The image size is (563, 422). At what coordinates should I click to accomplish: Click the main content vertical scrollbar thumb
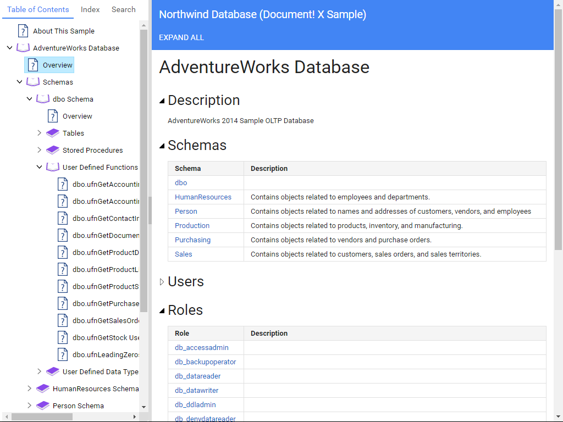tap(558, 130)
